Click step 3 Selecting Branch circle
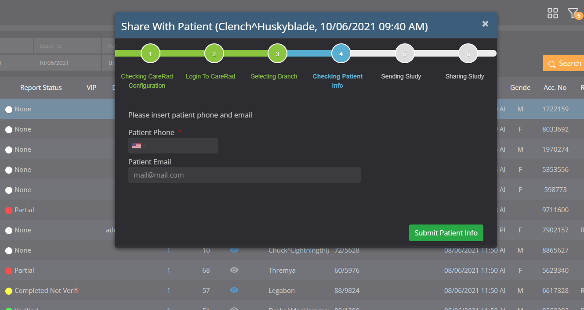 tap(277, 54)
